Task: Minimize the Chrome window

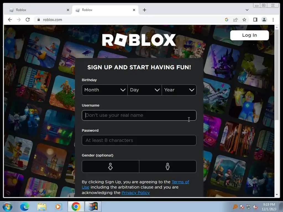Action: [257, 6]
